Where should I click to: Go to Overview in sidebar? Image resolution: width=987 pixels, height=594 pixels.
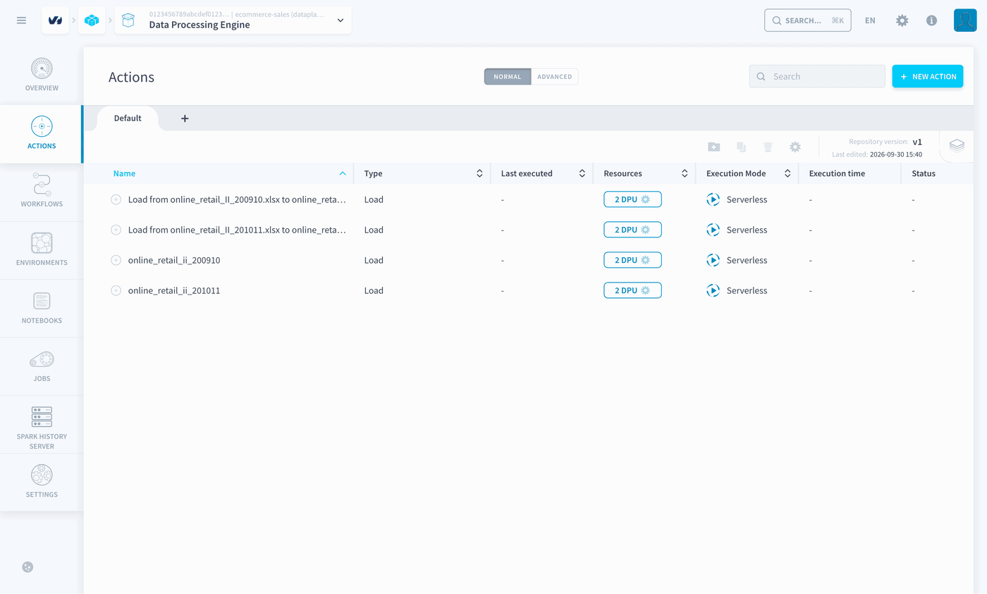(42, 75)
